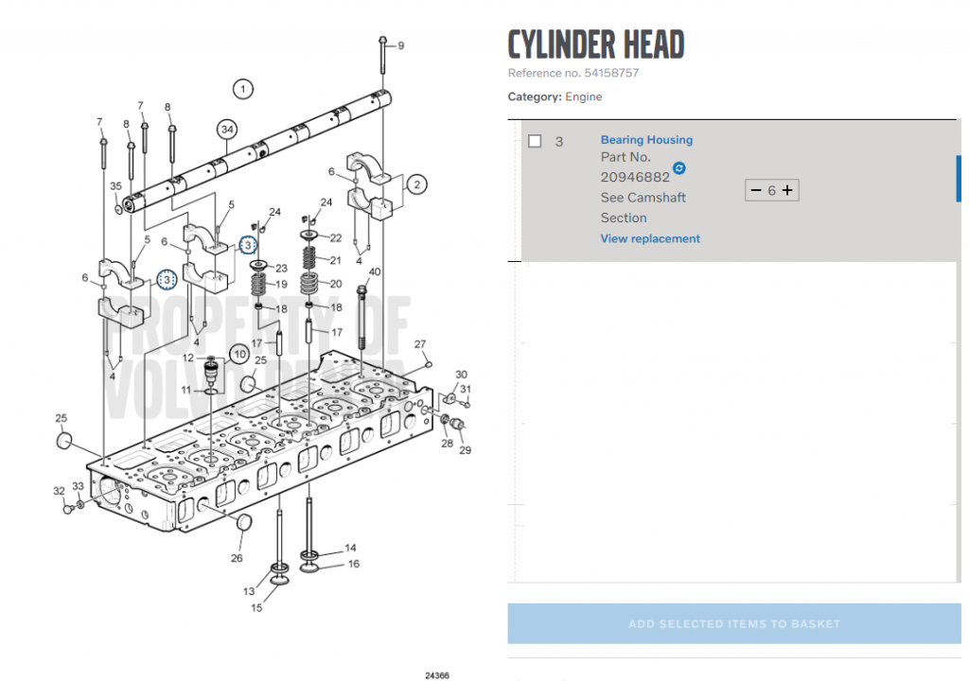Select circled callout 34 on the camshaft
Screen dimensions: 969x681
click(225, 129)
